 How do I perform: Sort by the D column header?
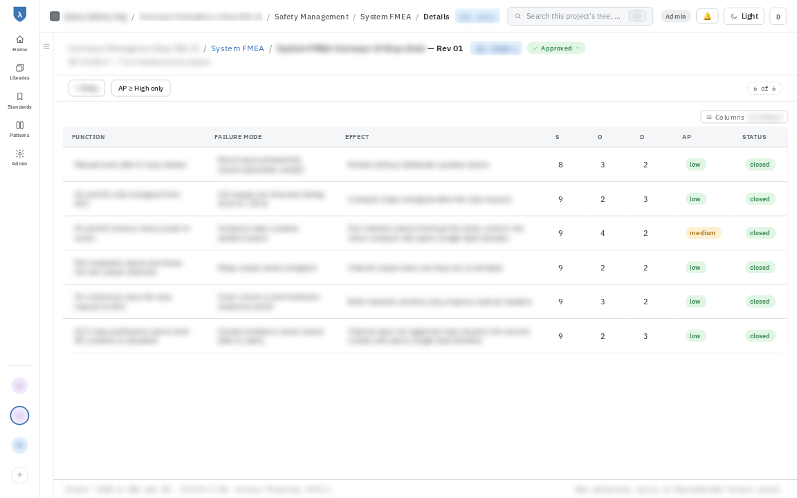(x=642, y=137)
